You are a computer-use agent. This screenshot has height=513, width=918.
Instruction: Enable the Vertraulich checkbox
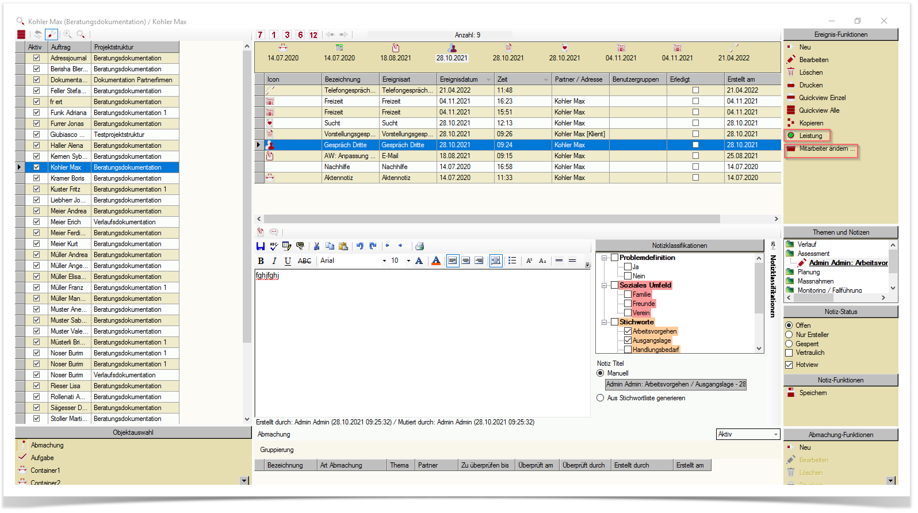pyautogui.click(x=789, y=353)
